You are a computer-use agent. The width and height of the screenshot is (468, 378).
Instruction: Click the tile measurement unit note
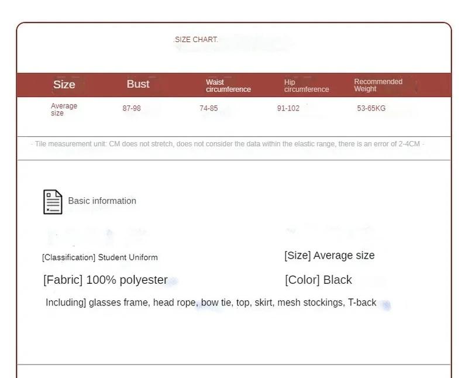[228, 144]
